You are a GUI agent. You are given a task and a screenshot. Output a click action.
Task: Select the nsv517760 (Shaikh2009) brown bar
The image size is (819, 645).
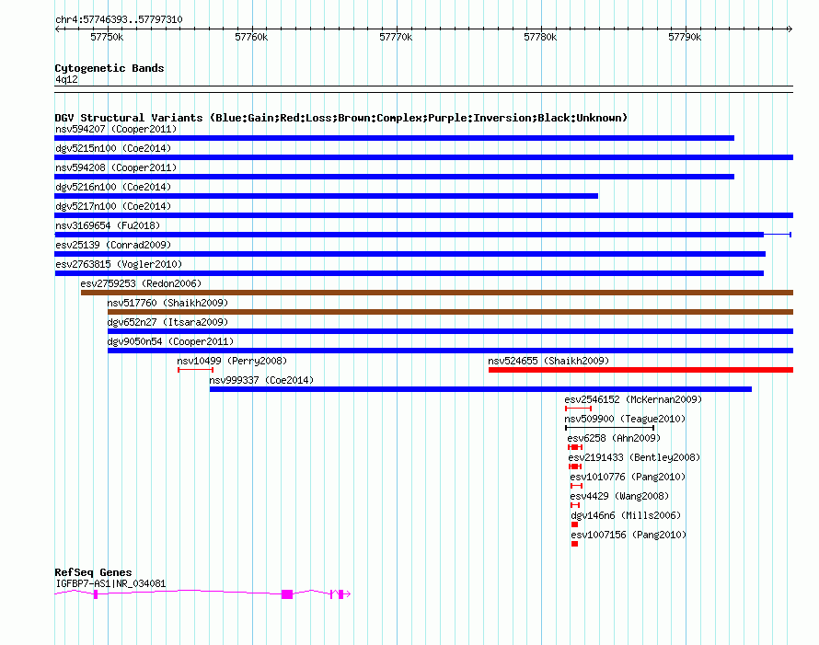(x=450, y=312)
